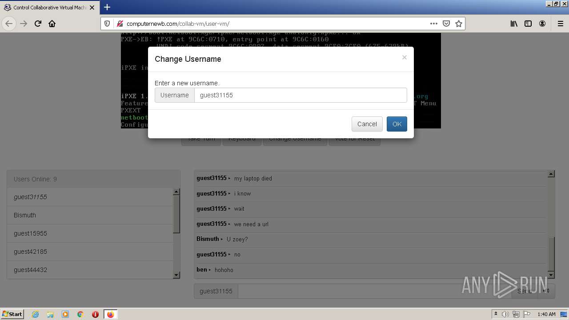The height and width of the screenshot is (320, 569).
Task: Open Windows Start menu
Action: pos(12,314)
